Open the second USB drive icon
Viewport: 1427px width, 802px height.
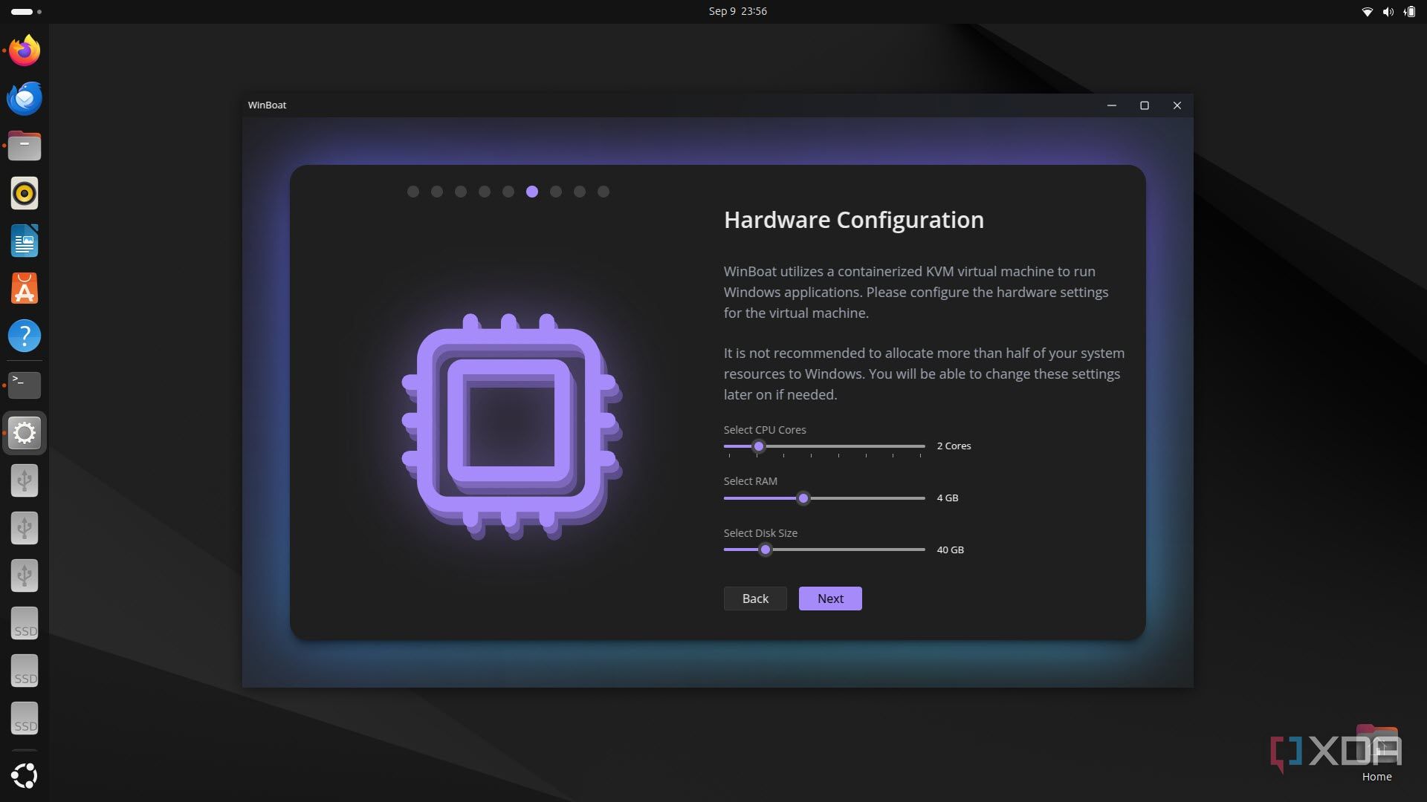click(x=25, y=528)
